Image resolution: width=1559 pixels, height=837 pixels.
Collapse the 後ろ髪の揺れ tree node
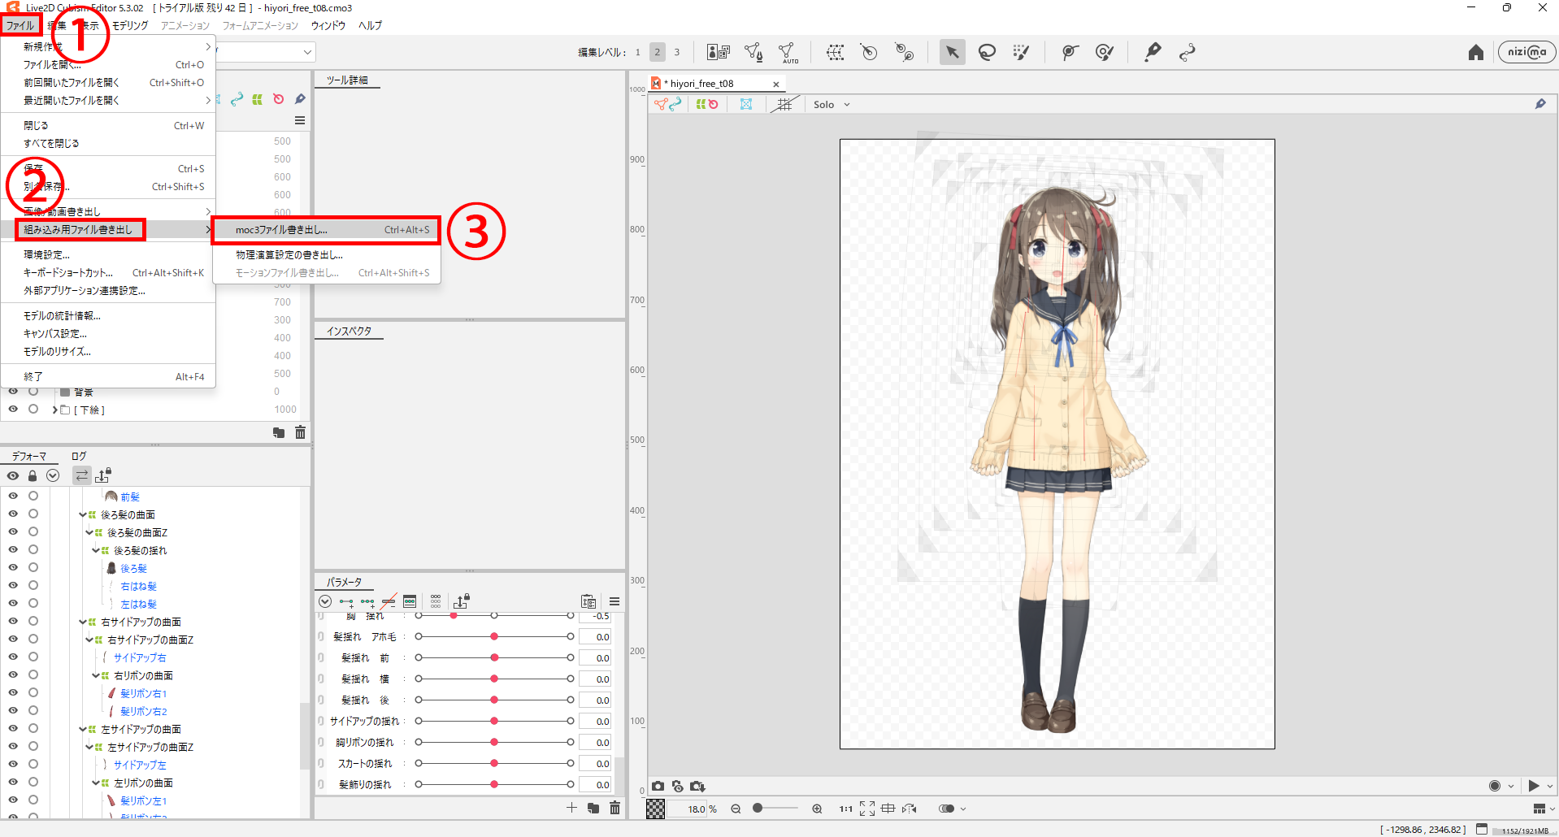coord(96,550)
